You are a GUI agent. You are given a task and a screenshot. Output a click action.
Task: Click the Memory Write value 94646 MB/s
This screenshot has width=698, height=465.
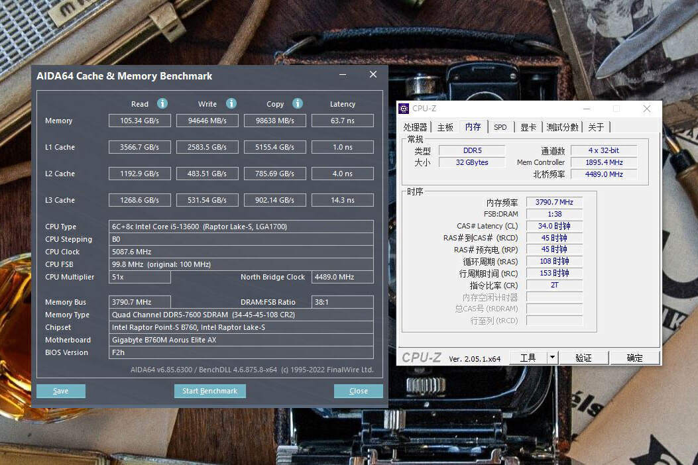[x=207, y=121]
